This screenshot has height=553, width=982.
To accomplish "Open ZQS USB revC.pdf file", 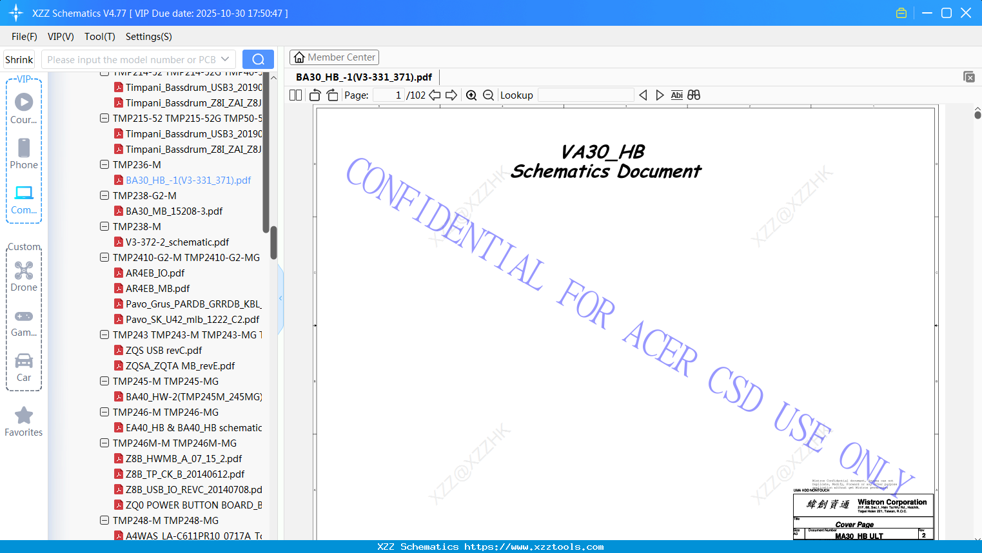I will pos(164,350).
